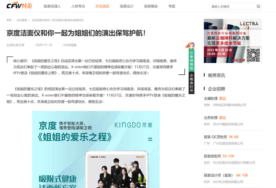Click salary 6K-10K text
The height and width of the screenshot is (188, 276).
tap(242, 175)
